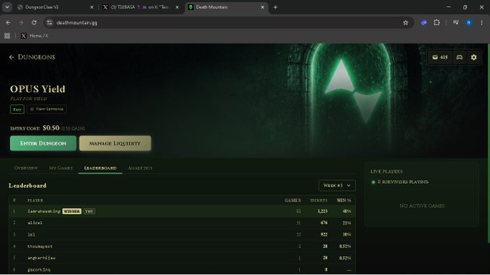
Task: Click the OPUS Yield title
Action: point(38,89)
